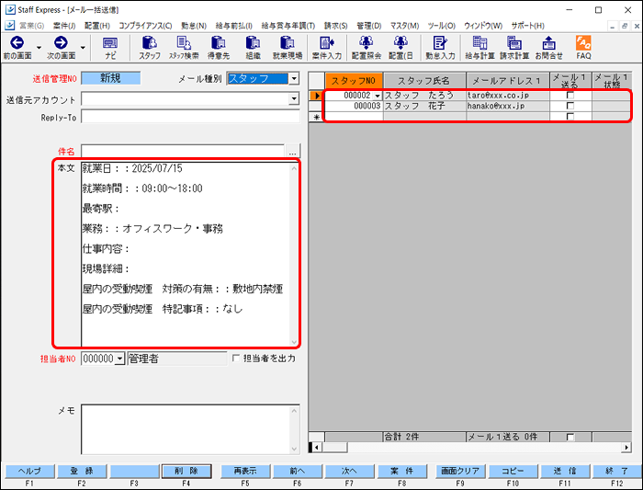Check メール1送る in the empty new row

coord(570,117)
